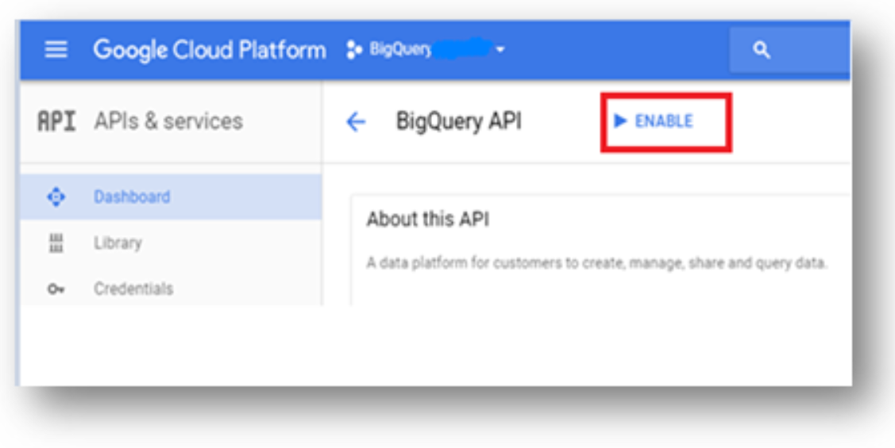This screenshot has height=448, width=895.
Task: Click the API description text about data platform
Action: click(x=596, y=264)
